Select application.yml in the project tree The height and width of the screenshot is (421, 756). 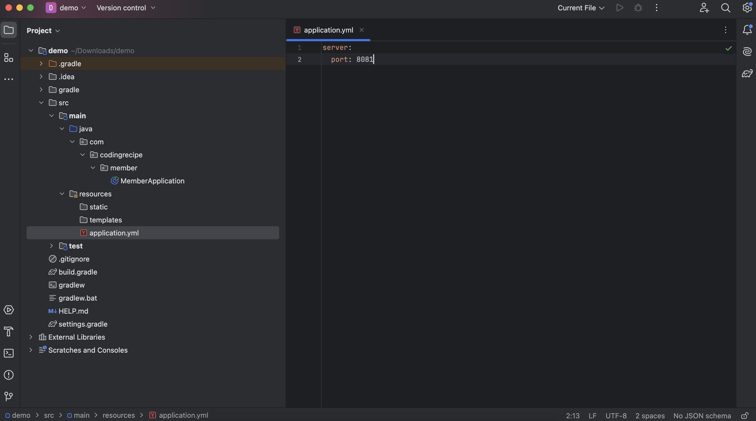tap(153, 233)
